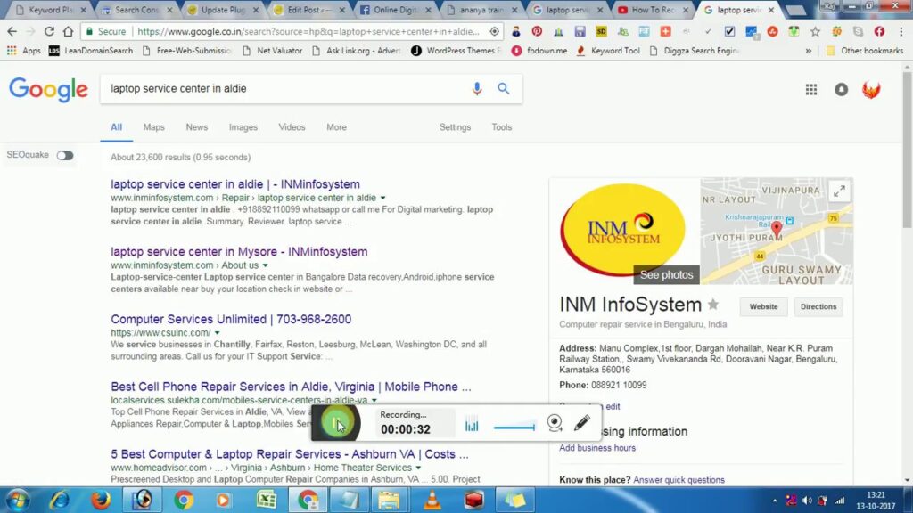Viewport: 913px width, 513px height.
Task: Open Best Cell Phone Repair Services result
Action: point(291,387)
